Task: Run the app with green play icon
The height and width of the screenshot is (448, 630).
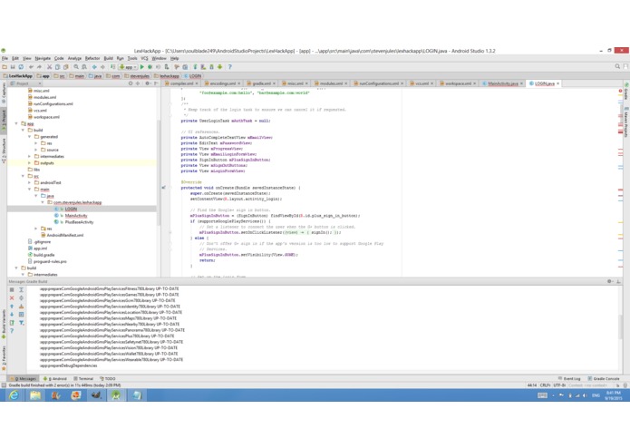Action: coord(141,67)
